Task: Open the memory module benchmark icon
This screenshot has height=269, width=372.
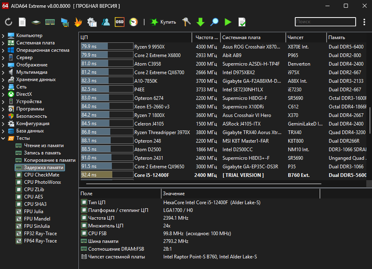Action: [50, 22]
